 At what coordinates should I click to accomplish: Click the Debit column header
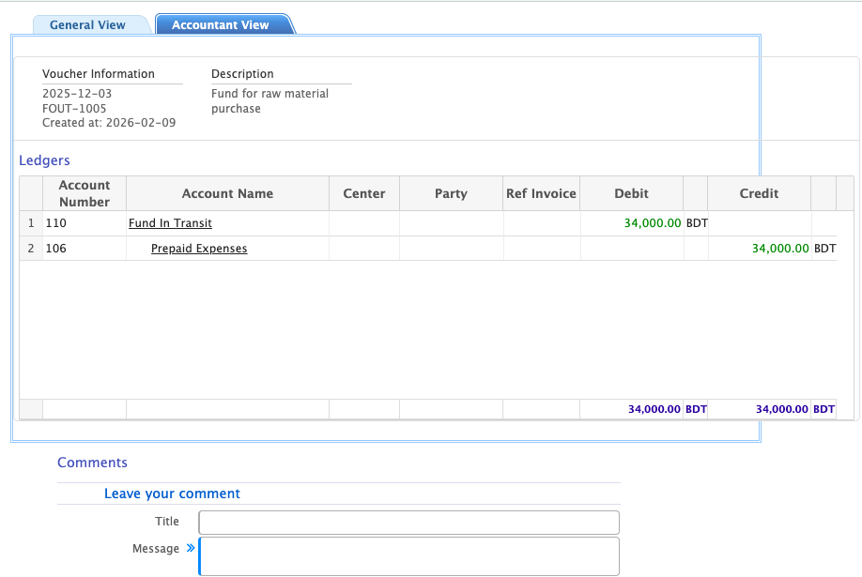coord(631,193)
